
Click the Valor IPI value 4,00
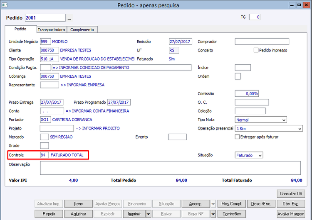coord(73,180)
